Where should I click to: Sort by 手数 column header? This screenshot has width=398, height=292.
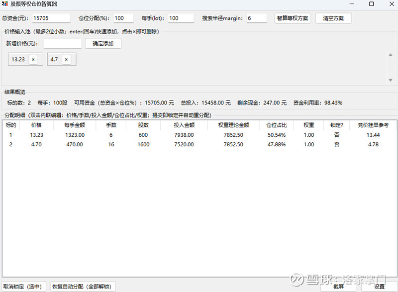point(111,125)
